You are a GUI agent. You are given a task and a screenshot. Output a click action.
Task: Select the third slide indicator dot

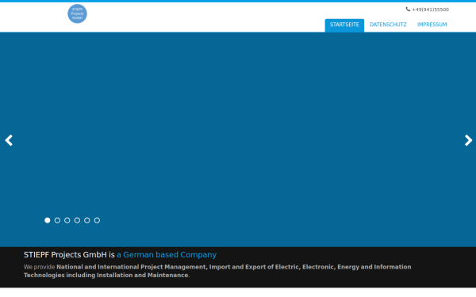pos(67,220)
